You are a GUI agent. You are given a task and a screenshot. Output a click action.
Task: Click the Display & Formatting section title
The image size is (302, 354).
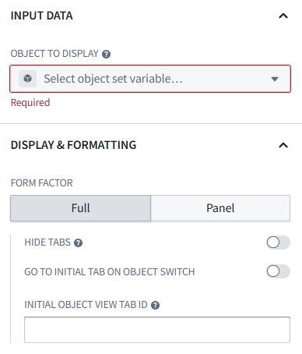[x=73, y=145]
